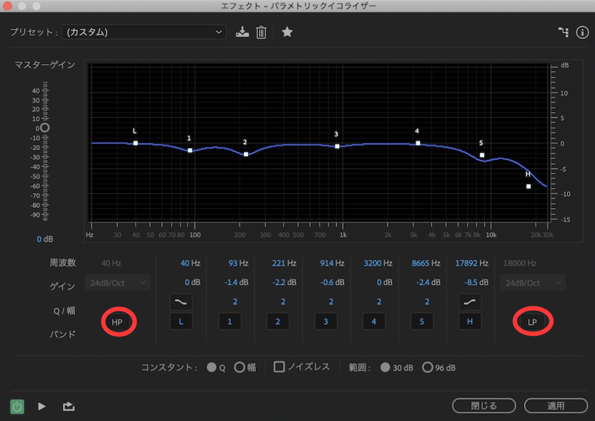Enable the HP filter band

coord(117,321)
